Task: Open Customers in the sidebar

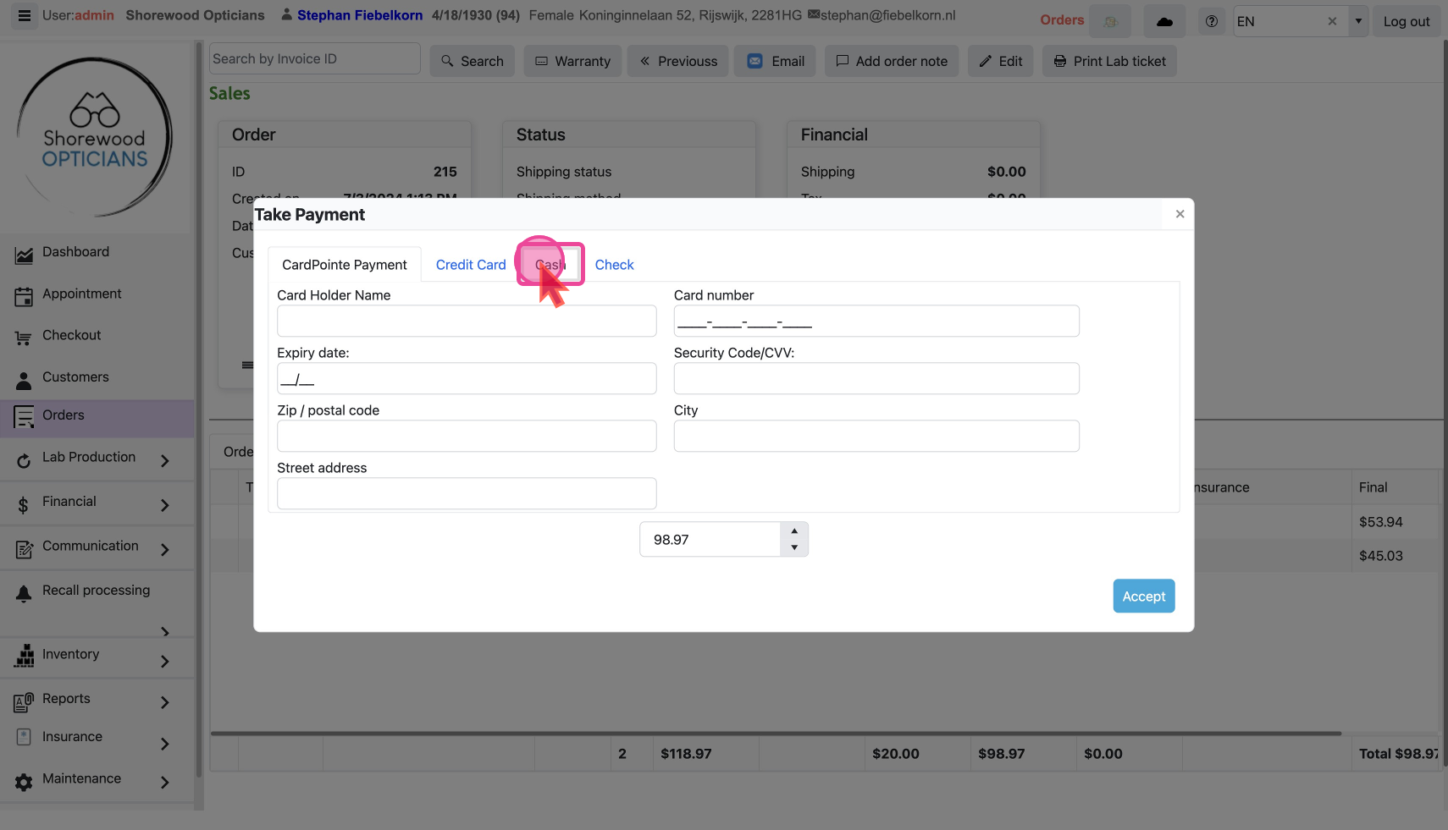Action: (75, 377)
